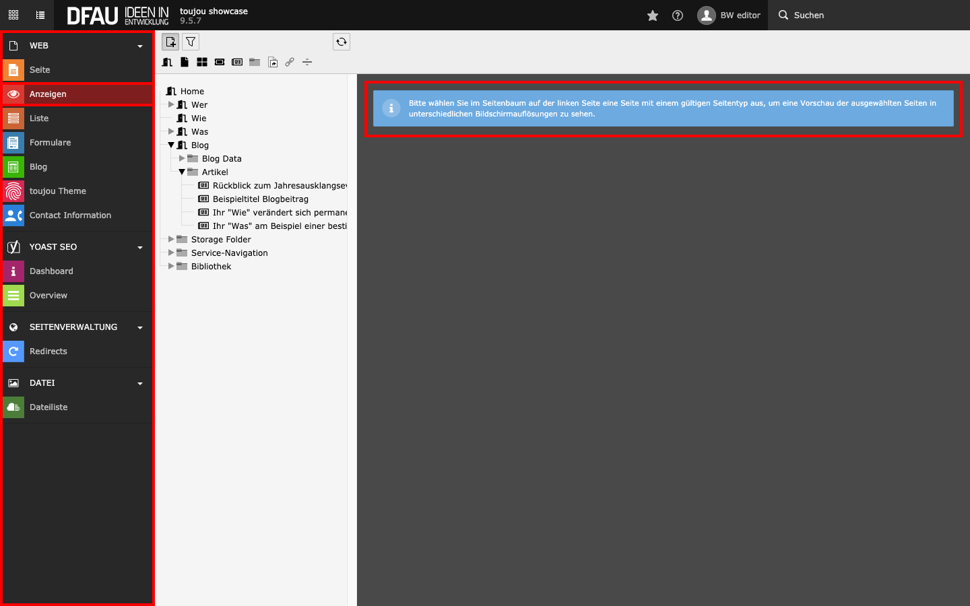
Task: Click the Suchen search field
Action: [x=808, y=15]
